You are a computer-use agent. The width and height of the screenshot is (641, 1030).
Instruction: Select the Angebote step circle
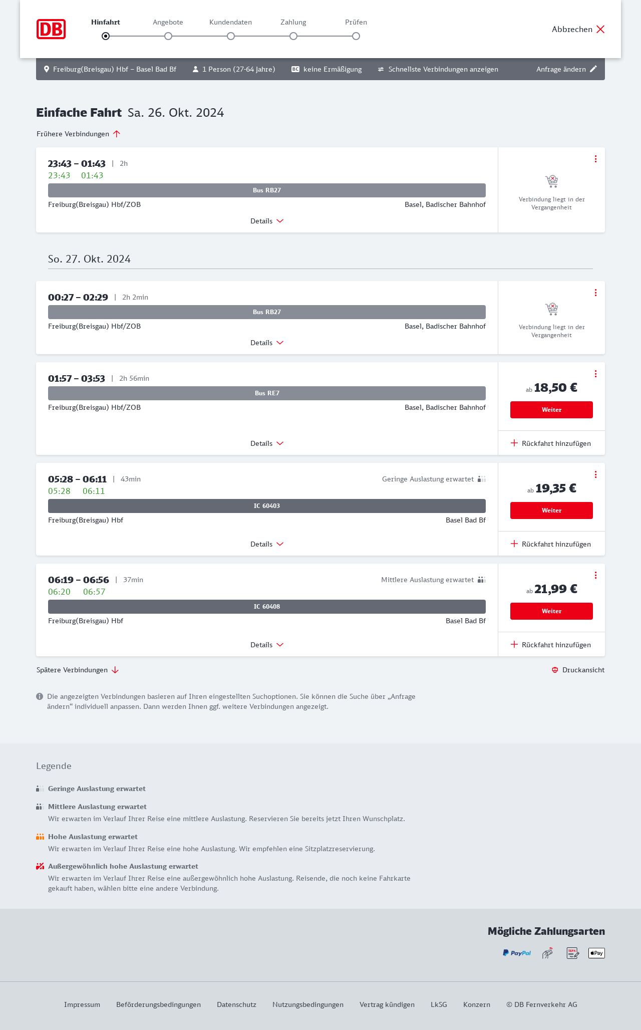168,36
